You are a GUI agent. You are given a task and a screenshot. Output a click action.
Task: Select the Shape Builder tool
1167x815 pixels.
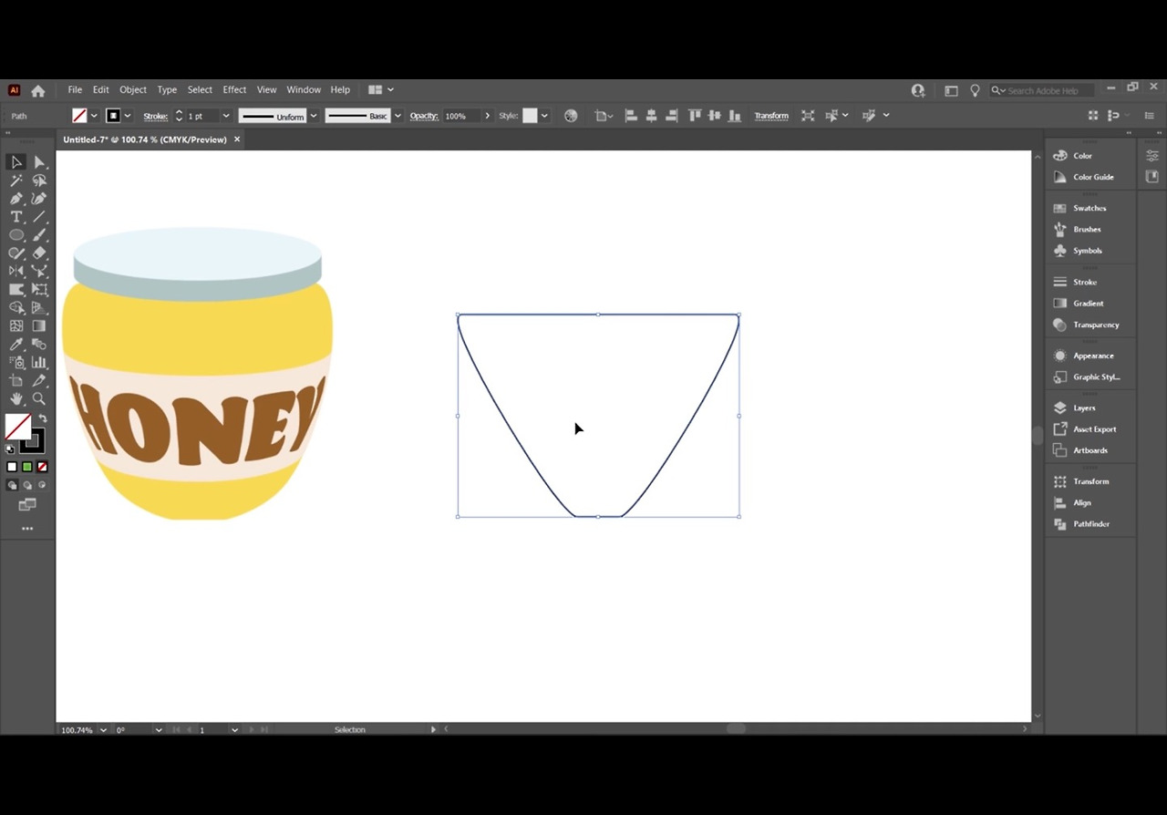tap(16, 308)
